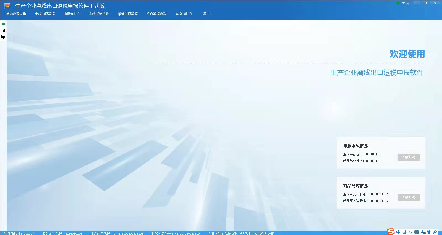Click 海关企业代码: 4215960206 status entry

[x=62, y=233]
